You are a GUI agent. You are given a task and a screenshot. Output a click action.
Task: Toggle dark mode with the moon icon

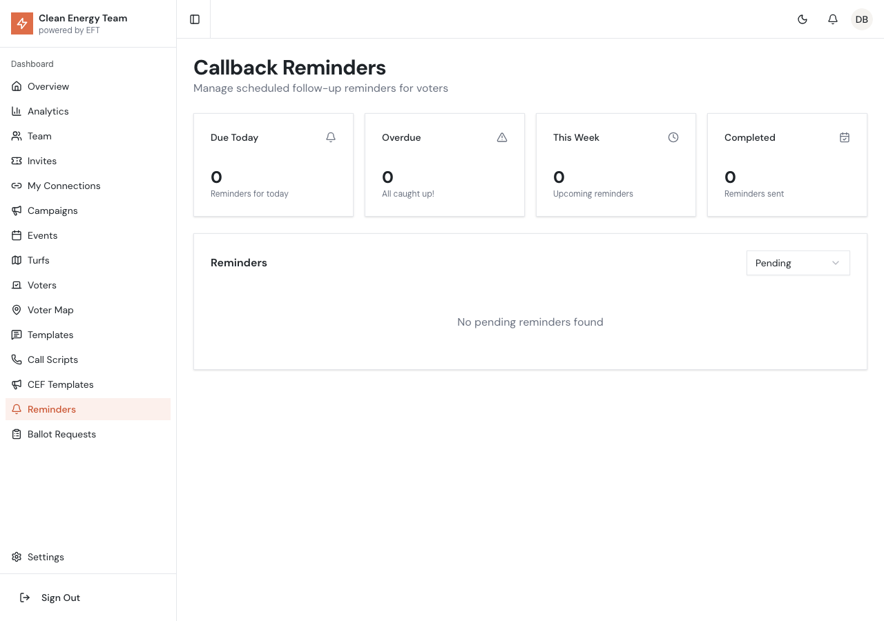pos(803,19)
